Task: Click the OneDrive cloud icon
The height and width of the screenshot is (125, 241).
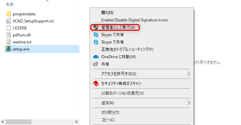Action: pyautogui.click(x=96, y=57)
